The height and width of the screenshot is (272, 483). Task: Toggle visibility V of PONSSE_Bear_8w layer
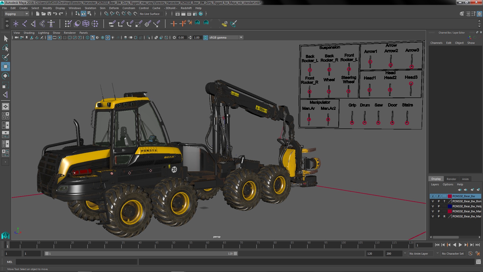coord(433,196)
